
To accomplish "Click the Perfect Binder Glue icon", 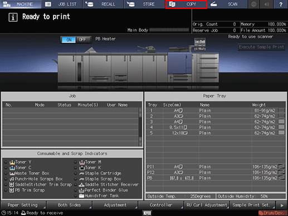I will click(81, 190).
